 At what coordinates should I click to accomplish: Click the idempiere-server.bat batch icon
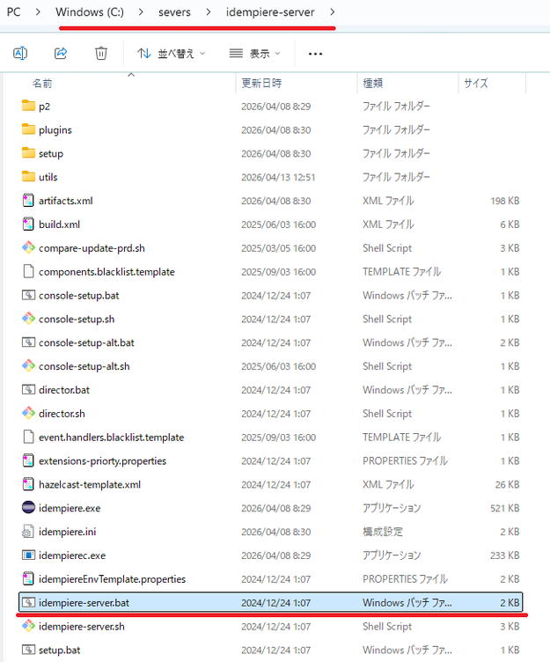pos(28,602)
